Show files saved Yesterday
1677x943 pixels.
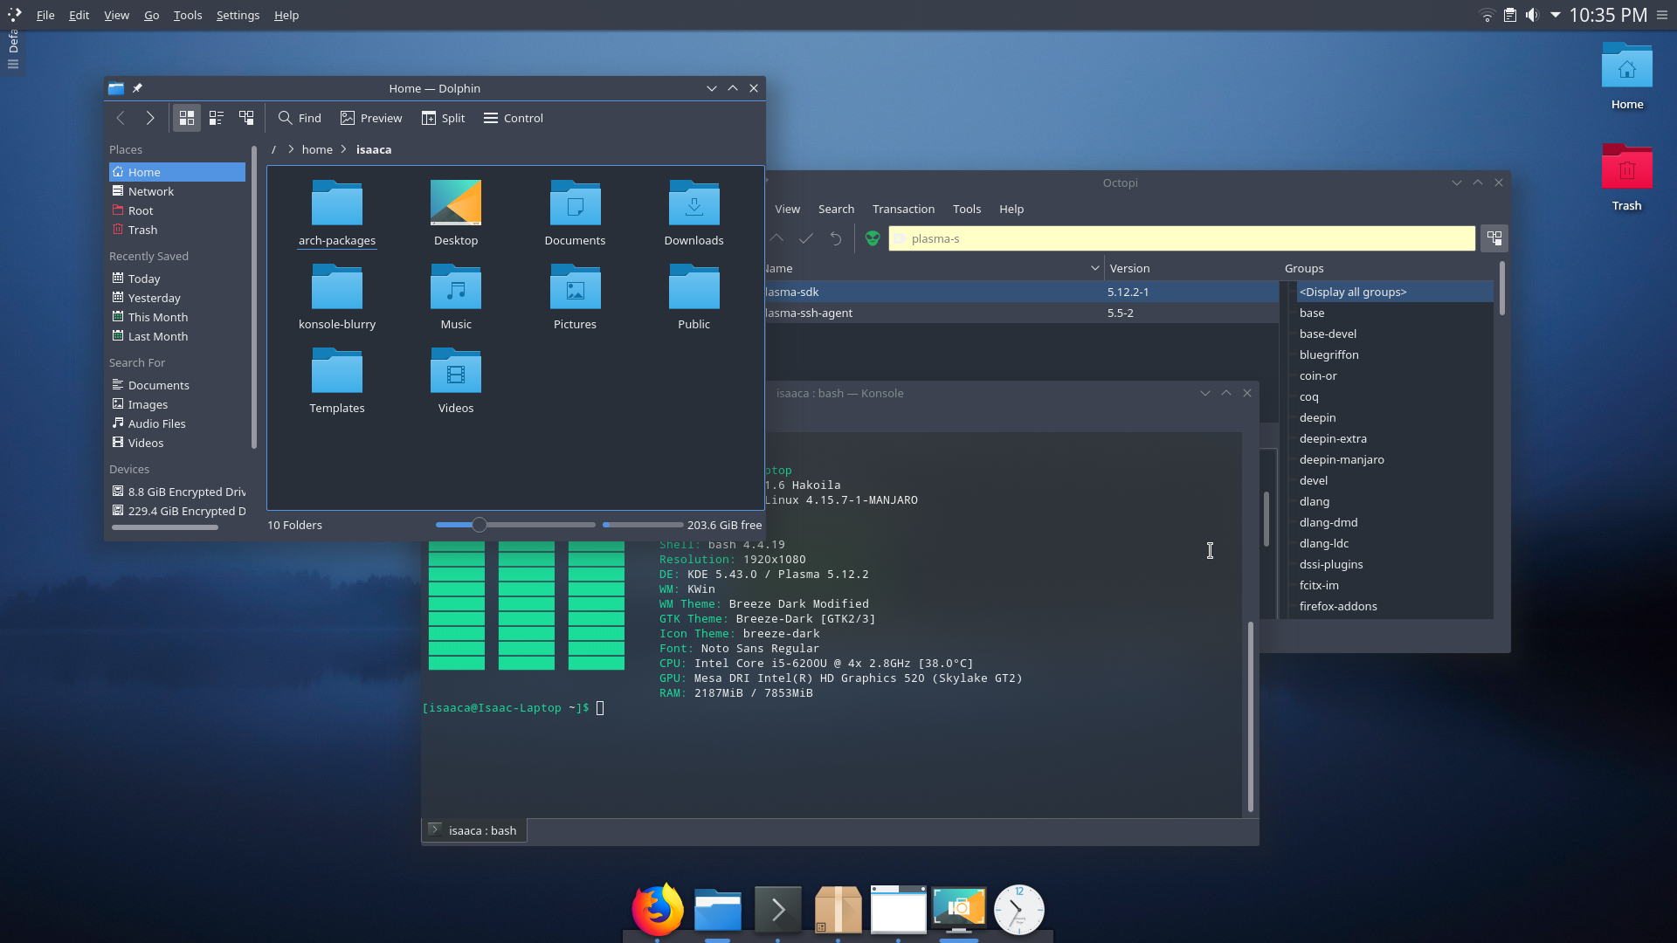tap(177, 298)
